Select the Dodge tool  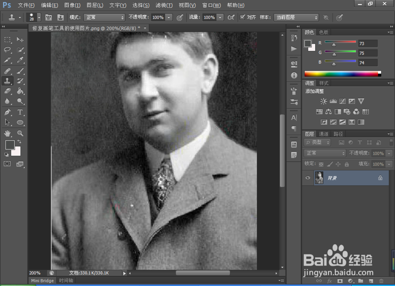coord(20,101)
